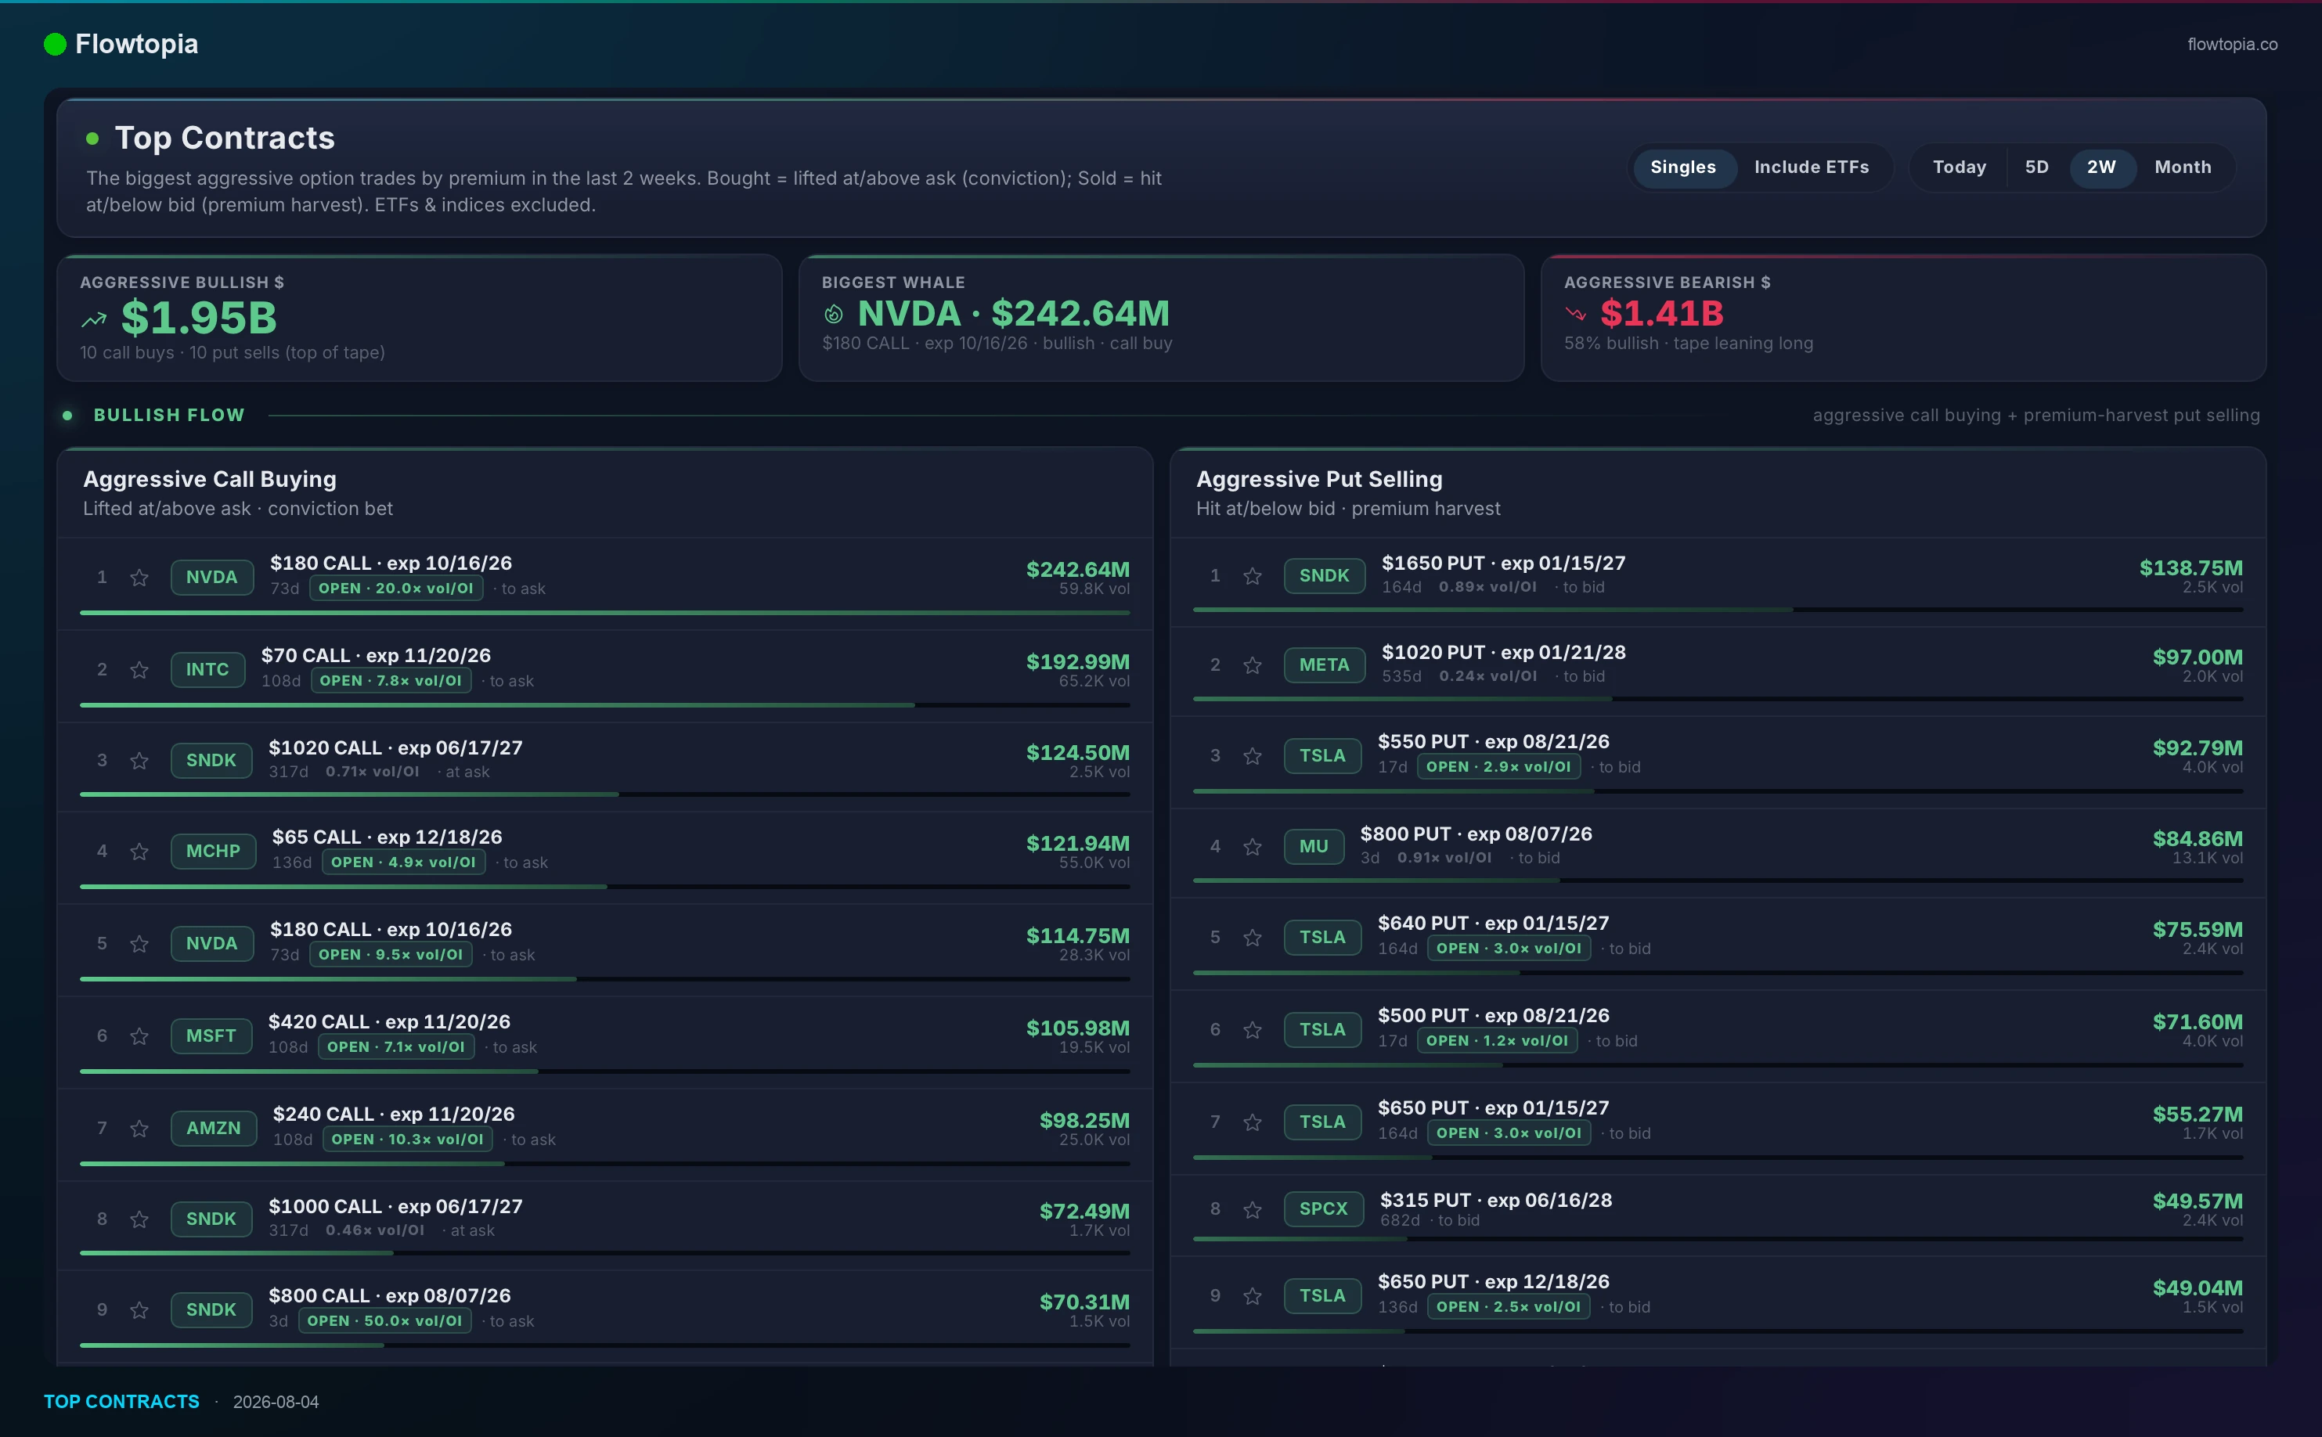Open NVDA ticker tag in call row 1
2322x1437 pixels.
coord(212,577)
